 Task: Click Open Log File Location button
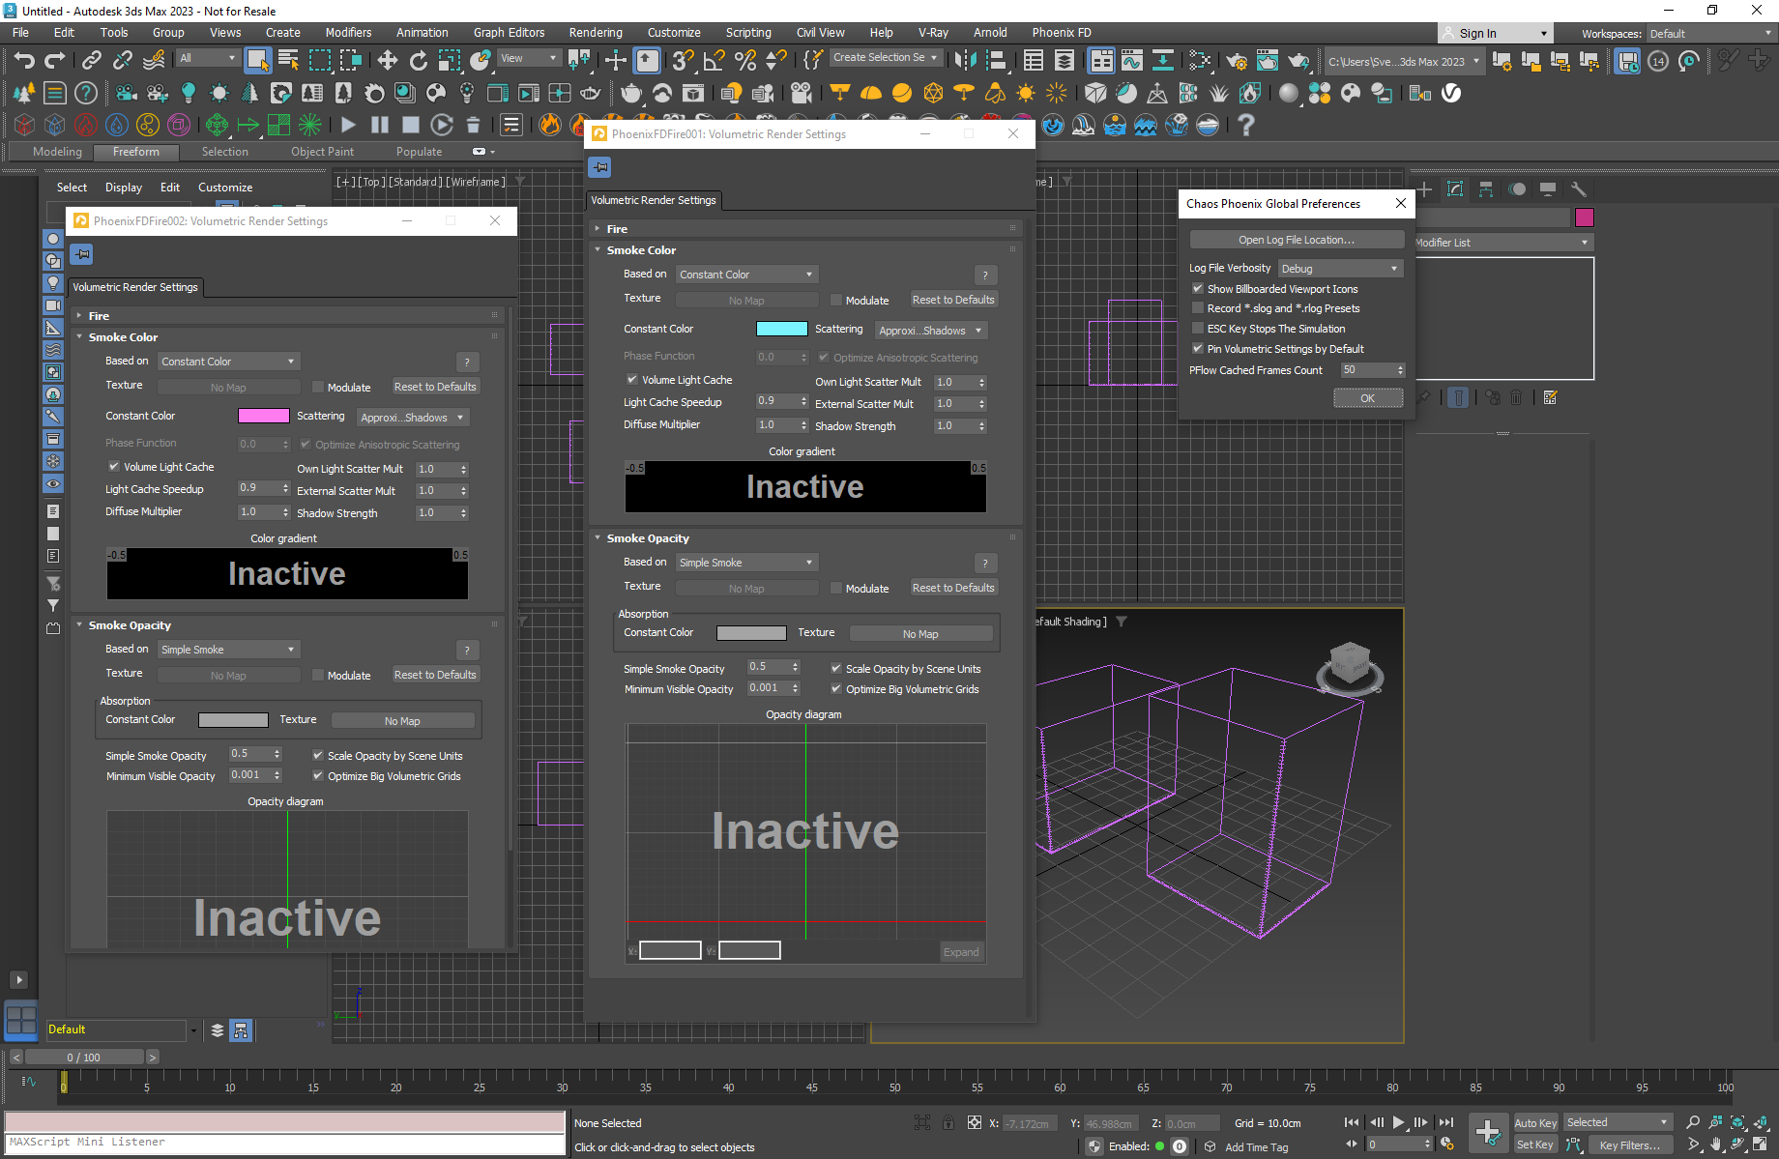(x=1297, y=240)
